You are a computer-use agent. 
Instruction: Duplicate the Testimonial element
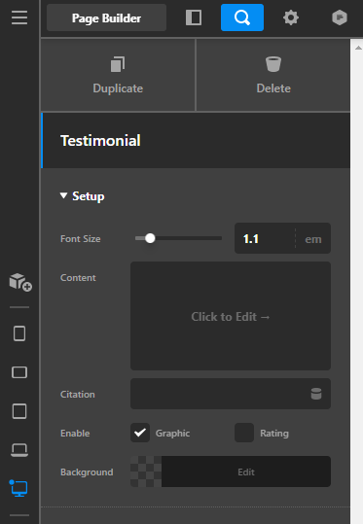pyautogui.click(x=118, y=75)
